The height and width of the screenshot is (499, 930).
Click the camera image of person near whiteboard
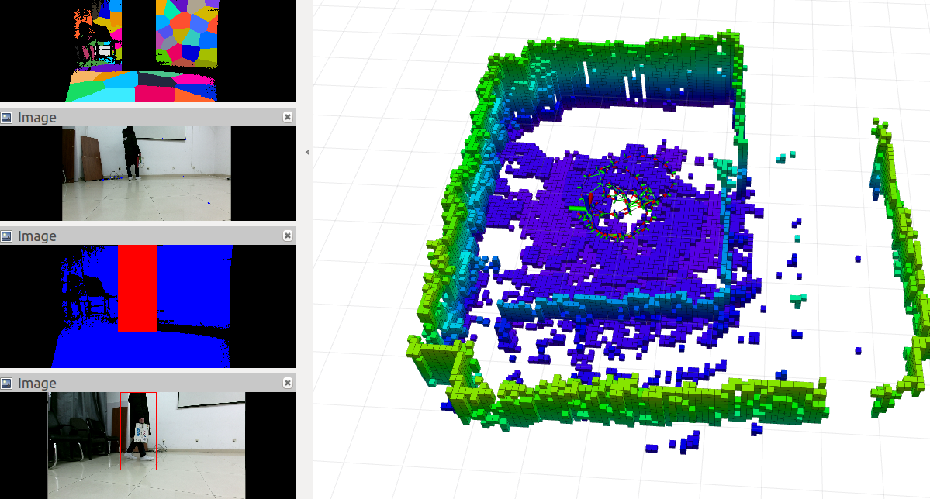pos(147,174)
